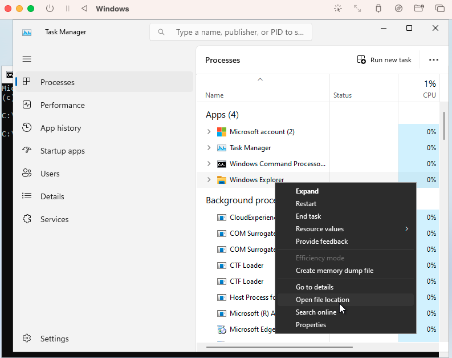Expand the Windows Command Processor group
This screenshot has height=358, width=452.
pyautogui.click(x=209, y=164)
